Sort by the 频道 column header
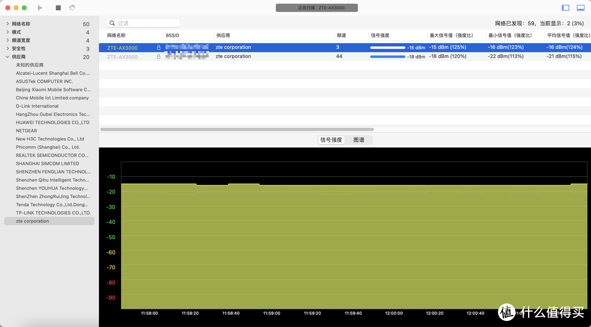 (x=341, y=36)
